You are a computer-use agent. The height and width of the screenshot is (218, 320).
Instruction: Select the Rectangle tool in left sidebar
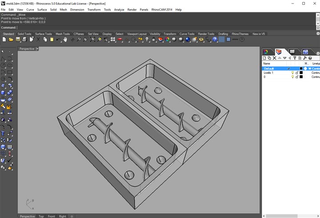point(10,72)
